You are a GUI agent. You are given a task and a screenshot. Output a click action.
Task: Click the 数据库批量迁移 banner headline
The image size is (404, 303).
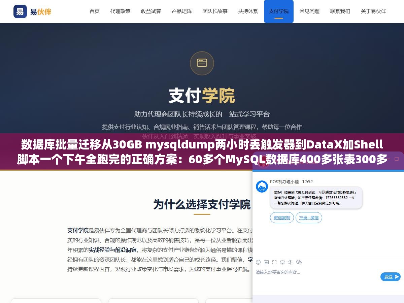202,152
